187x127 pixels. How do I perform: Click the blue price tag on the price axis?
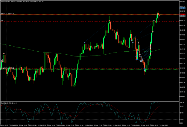coord(183,8)
